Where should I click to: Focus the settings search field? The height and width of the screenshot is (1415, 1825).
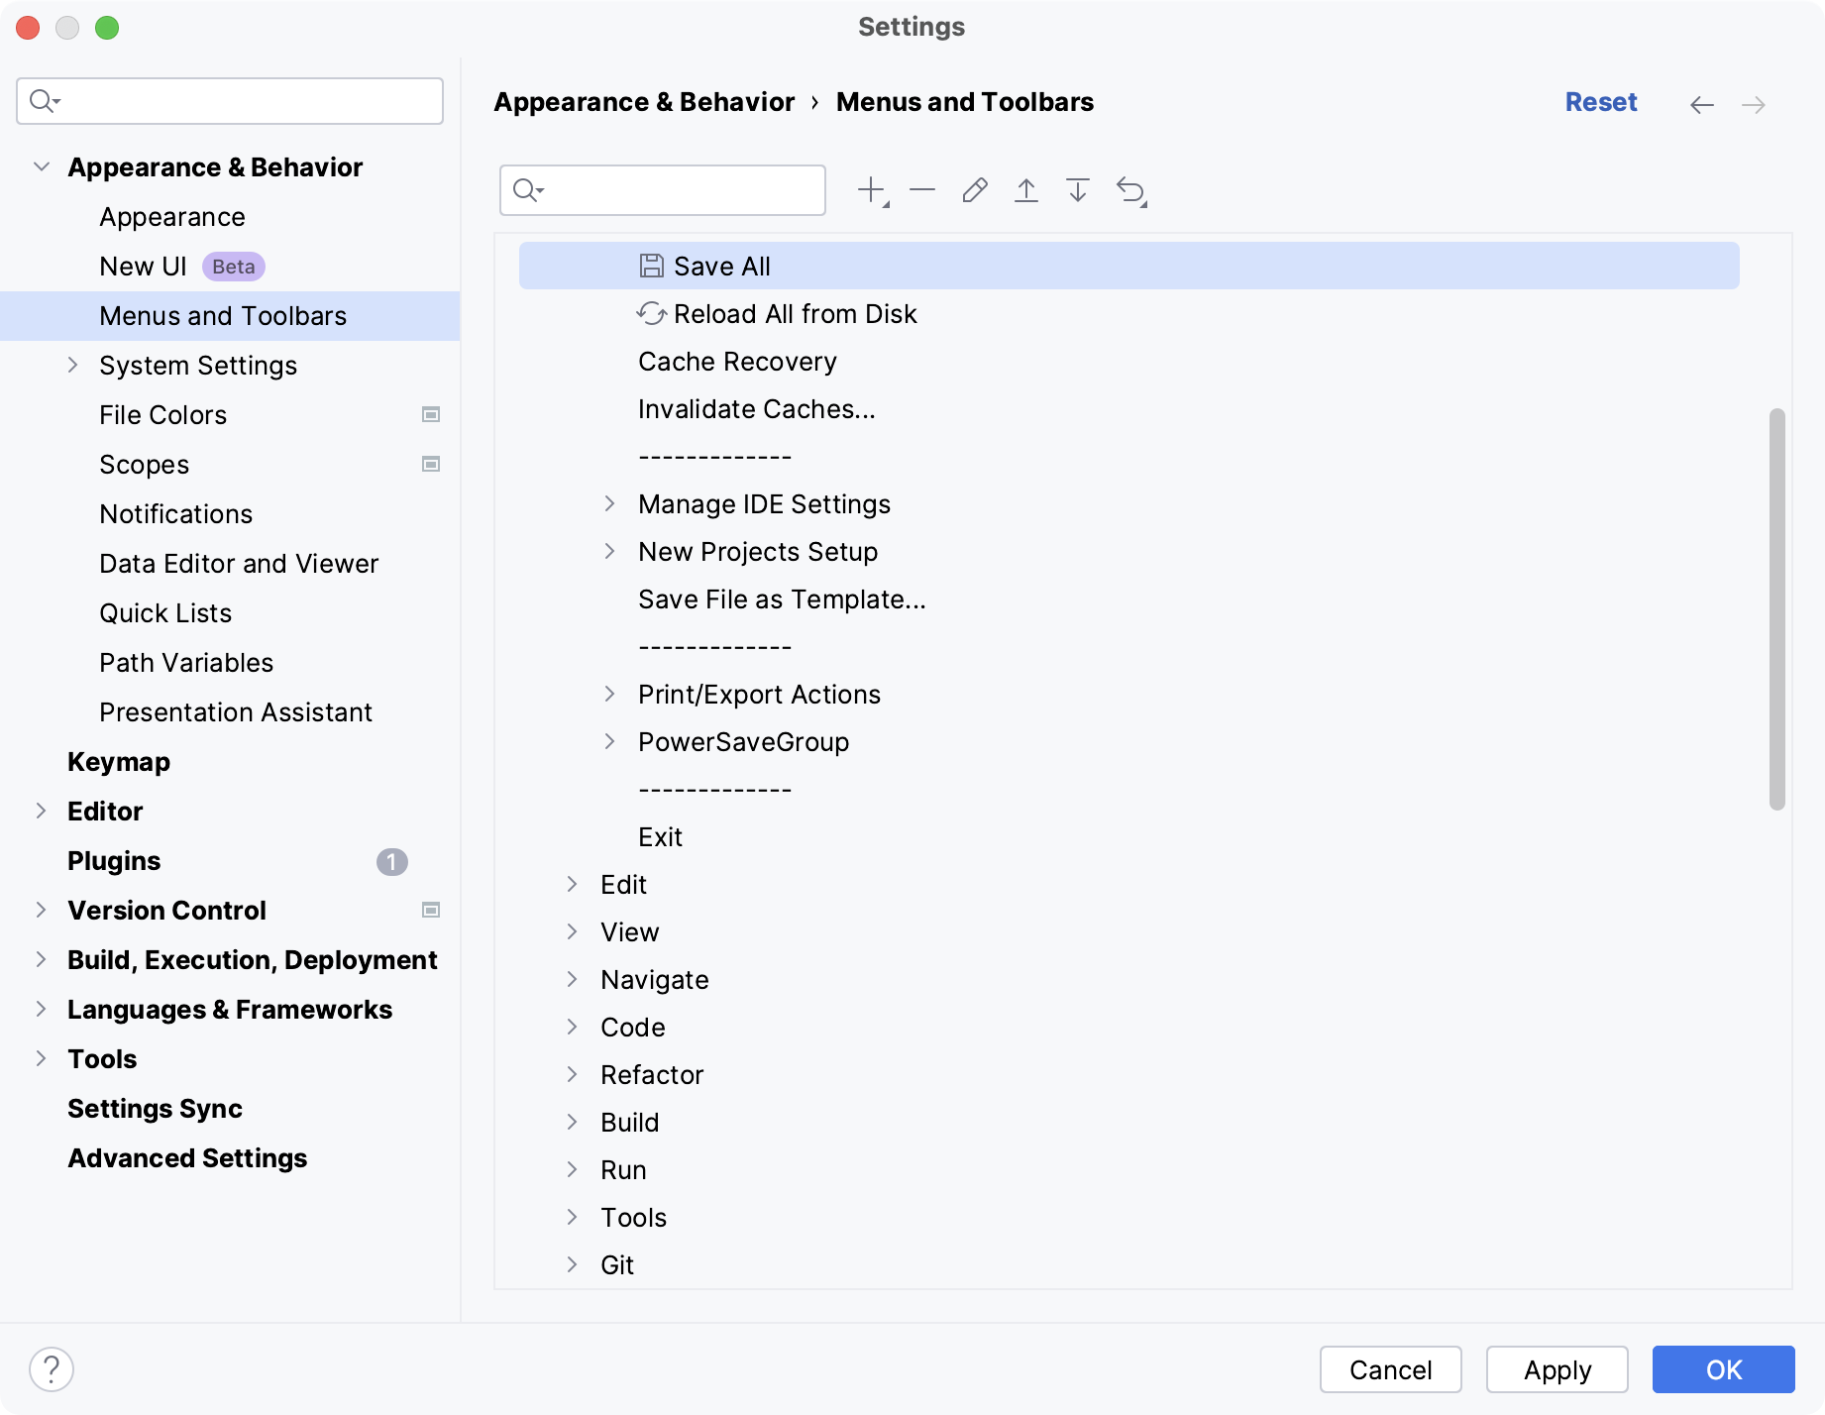[x=230, y=101]
